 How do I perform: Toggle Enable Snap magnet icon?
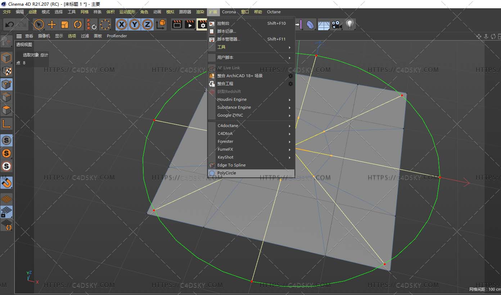pos(6,183)
